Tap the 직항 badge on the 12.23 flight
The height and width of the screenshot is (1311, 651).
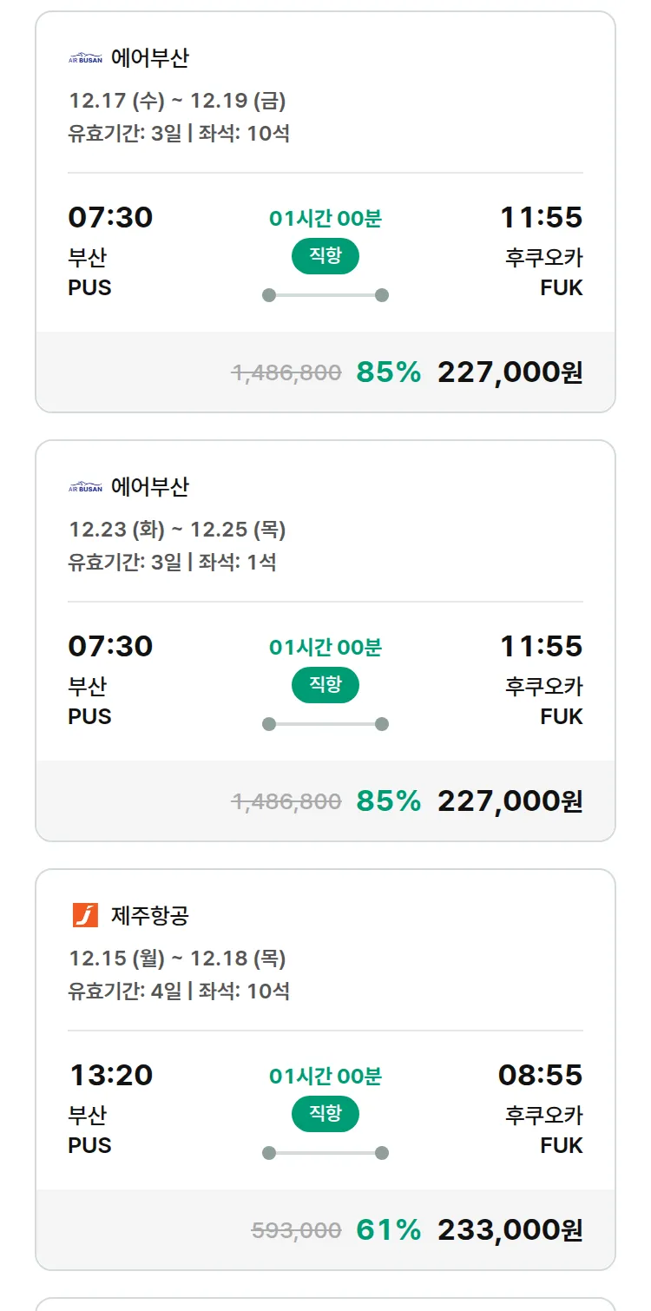pos(325,685)
